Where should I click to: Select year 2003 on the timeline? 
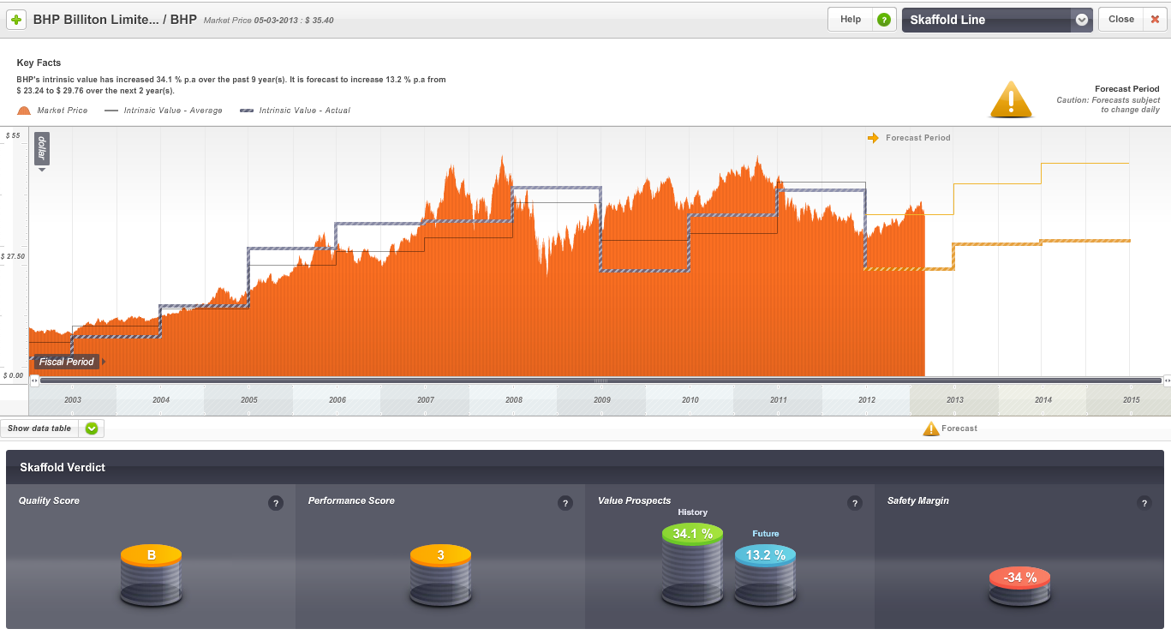[x=73, y=400]
